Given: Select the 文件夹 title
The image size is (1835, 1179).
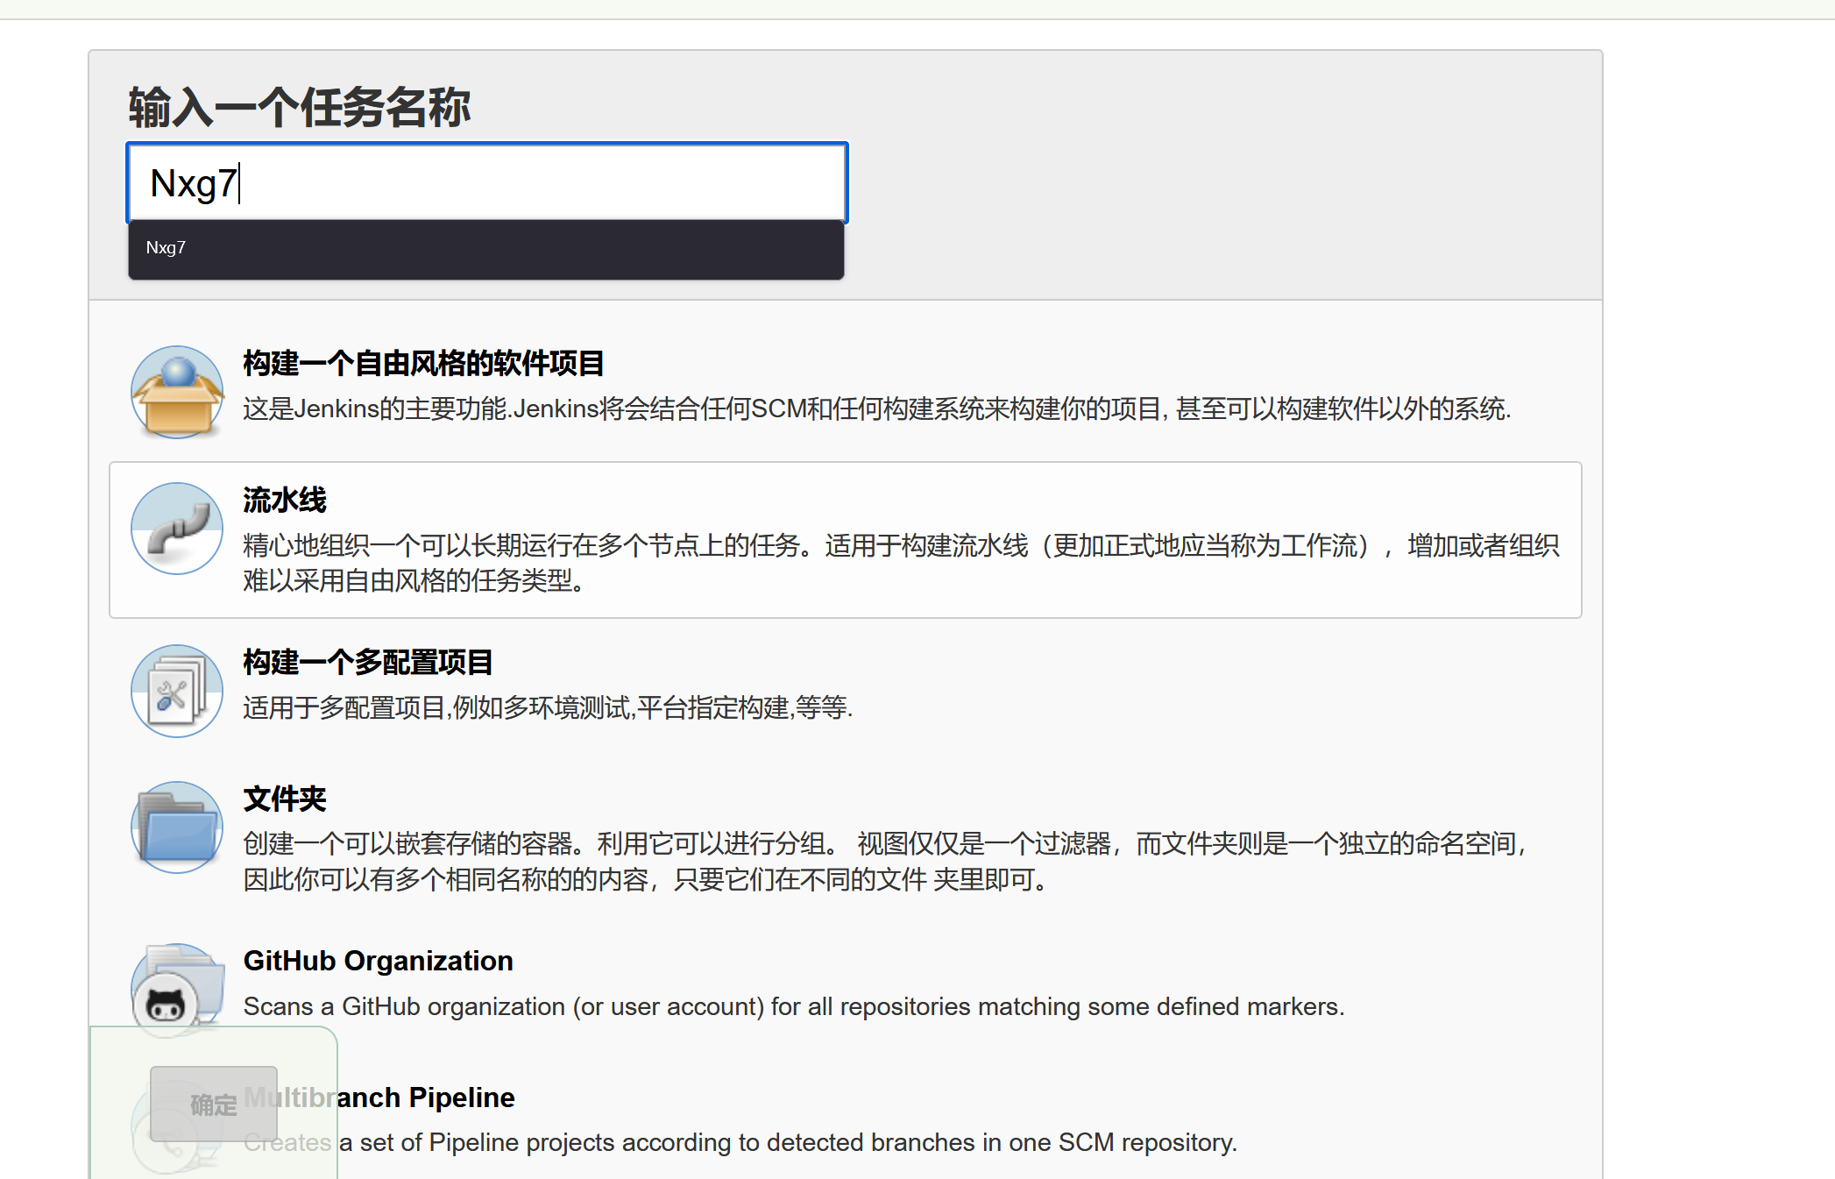Looking at the screenshot, I should (x=285, y=799).
